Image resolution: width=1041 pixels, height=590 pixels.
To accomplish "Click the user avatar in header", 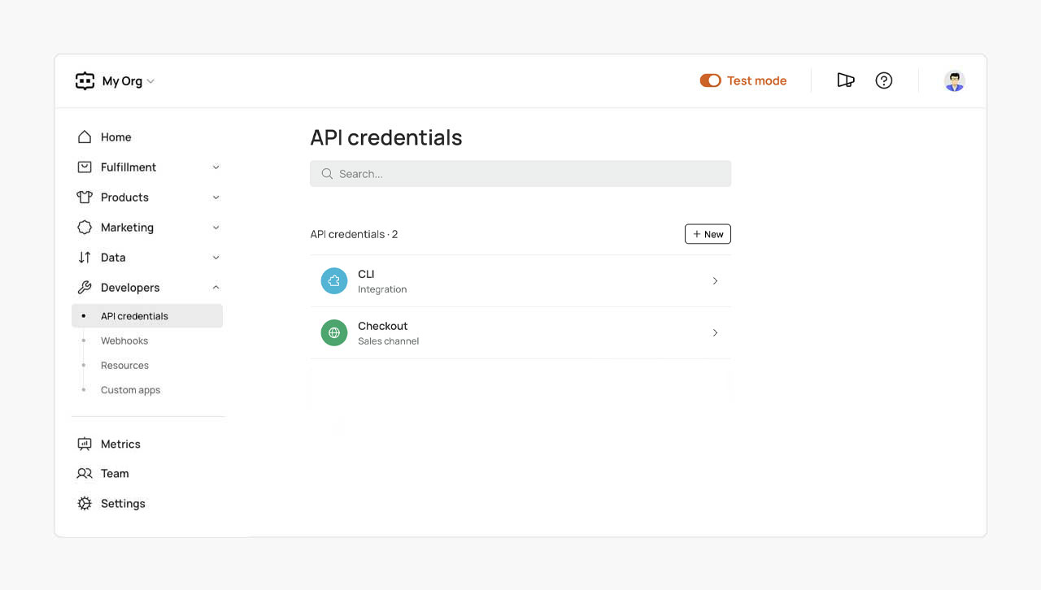I will tap(954, 80).
